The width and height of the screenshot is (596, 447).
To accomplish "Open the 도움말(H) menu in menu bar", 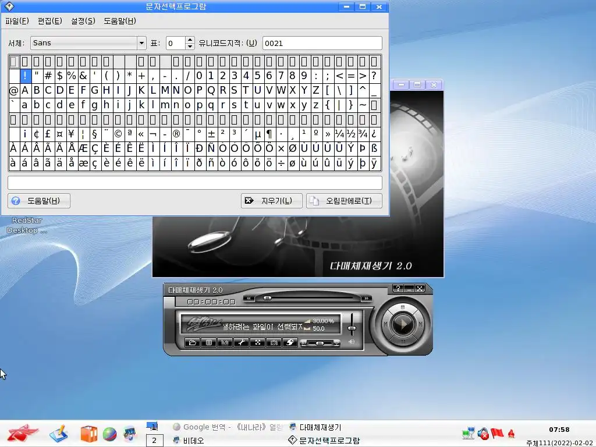I will (x=120, y=21).
